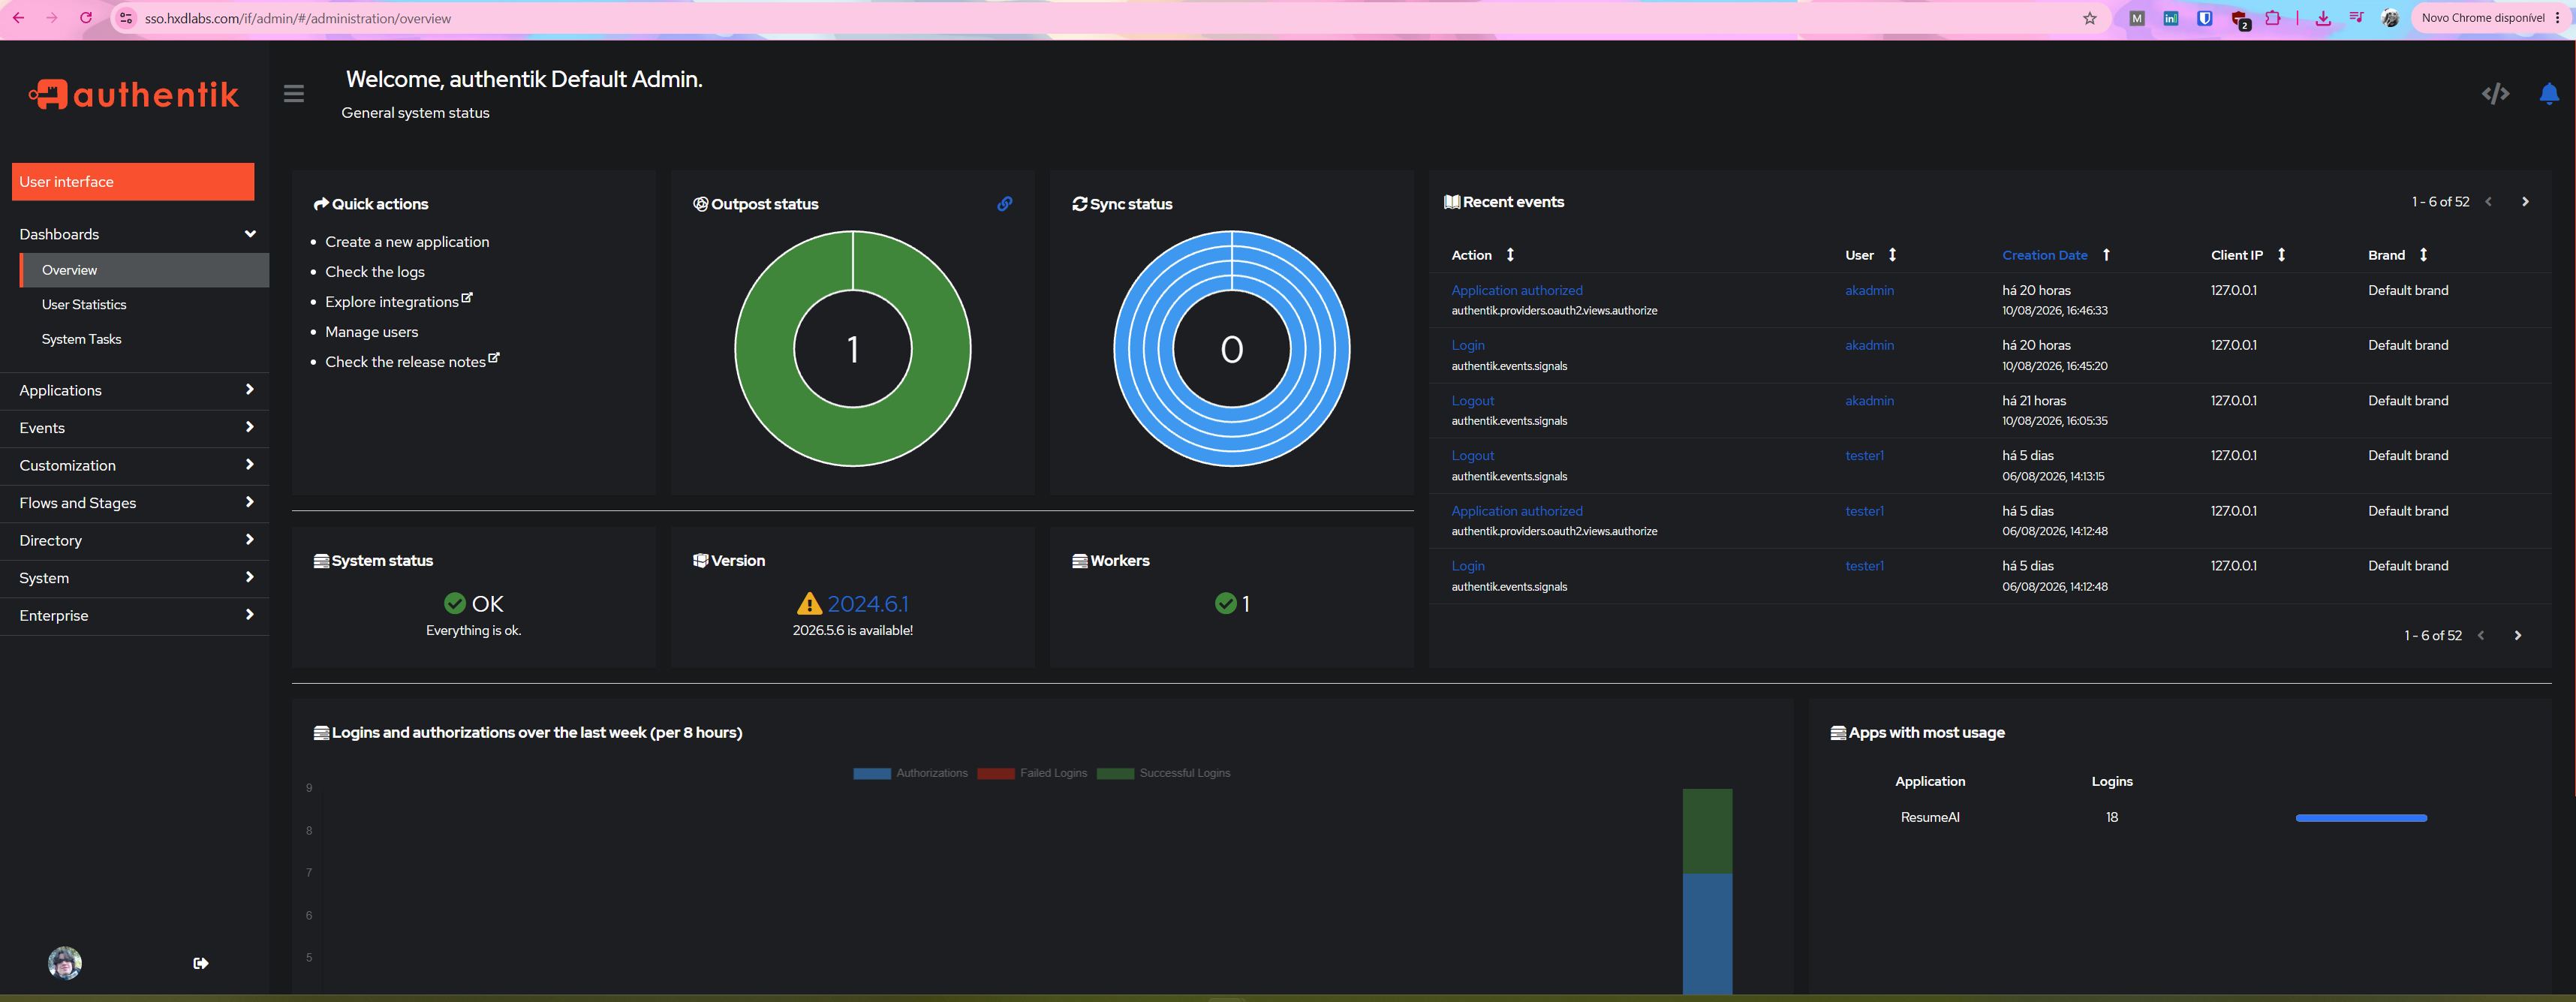This screenshot has height=1002, width=2576.
Task: Expand the Enterprise section
Action: (x=135, y=615)
